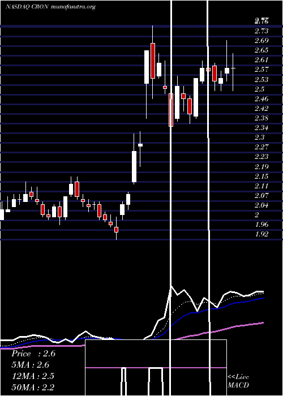Click the 2.15 price axis label
The image size is (283, 396).
pyautogui.click(x=261, y=177)
